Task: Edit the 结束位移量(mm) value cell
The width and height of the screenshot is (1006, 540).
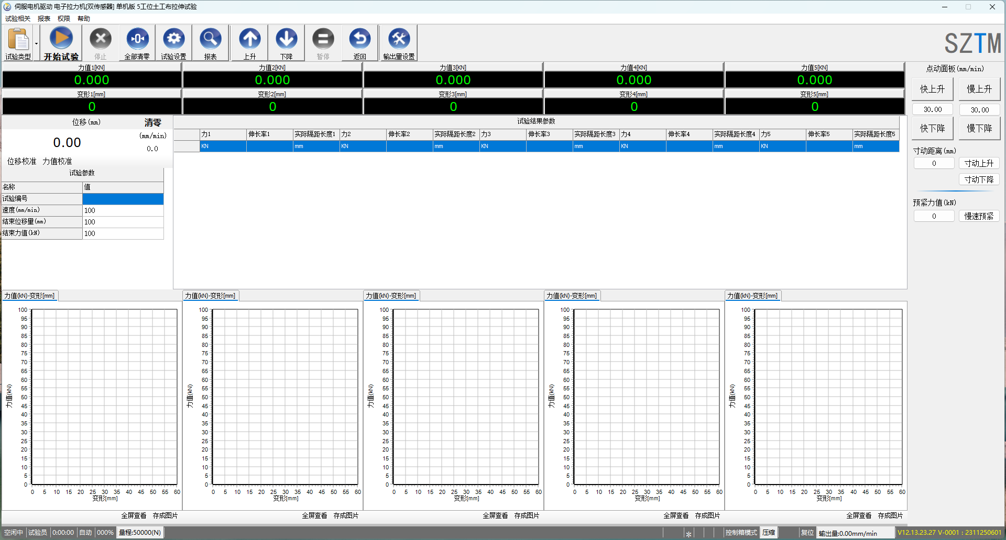Action: (x=123, y=222)
